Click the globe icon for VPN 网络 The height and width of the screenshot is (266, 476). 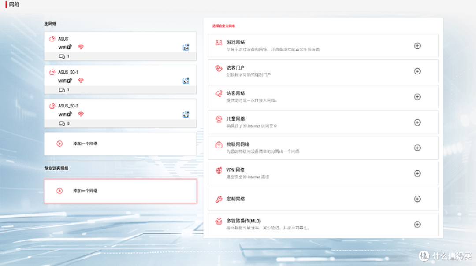click(x=219, y=170)
